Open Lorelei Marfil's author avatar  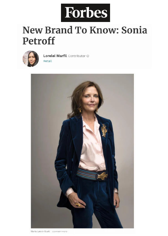point(31,59)
